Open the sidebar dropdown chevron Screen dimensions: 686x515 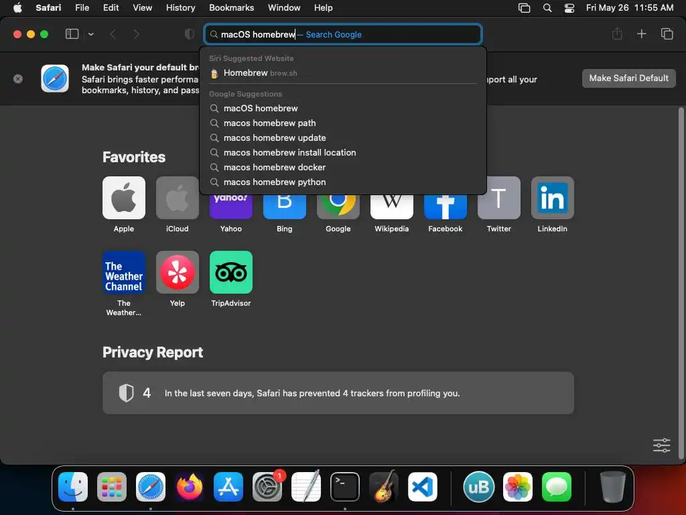(91, 34)
